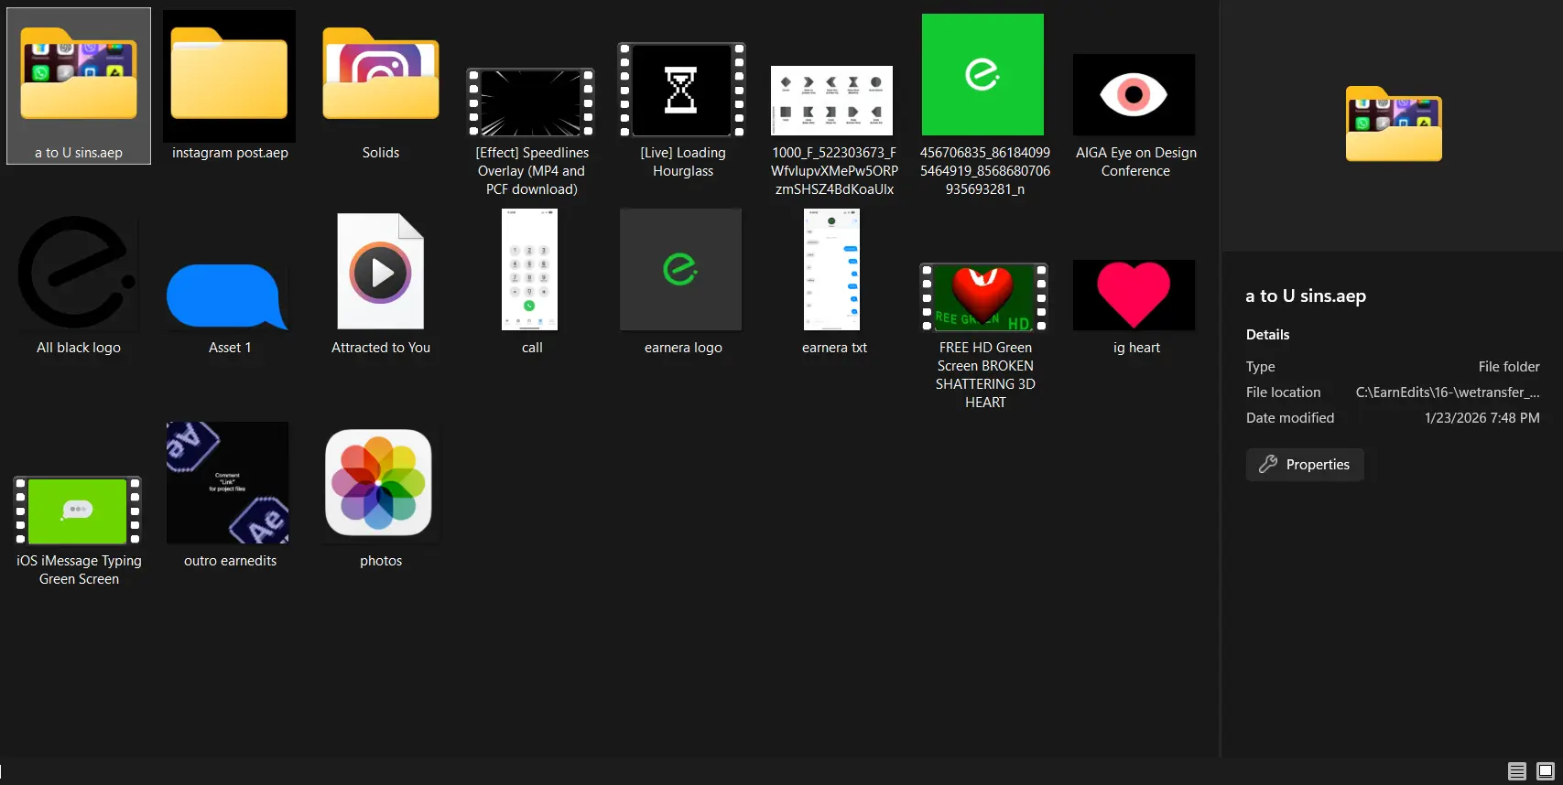Select the iOS iMessage Typing Green Screen video

(x=79, y=511)
